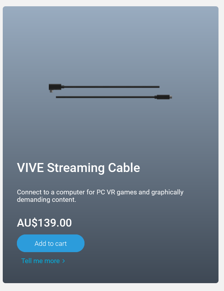Click the AU$139.00 price label
Image resolution: width=224 pixels, height=291 pixels.
44,223
